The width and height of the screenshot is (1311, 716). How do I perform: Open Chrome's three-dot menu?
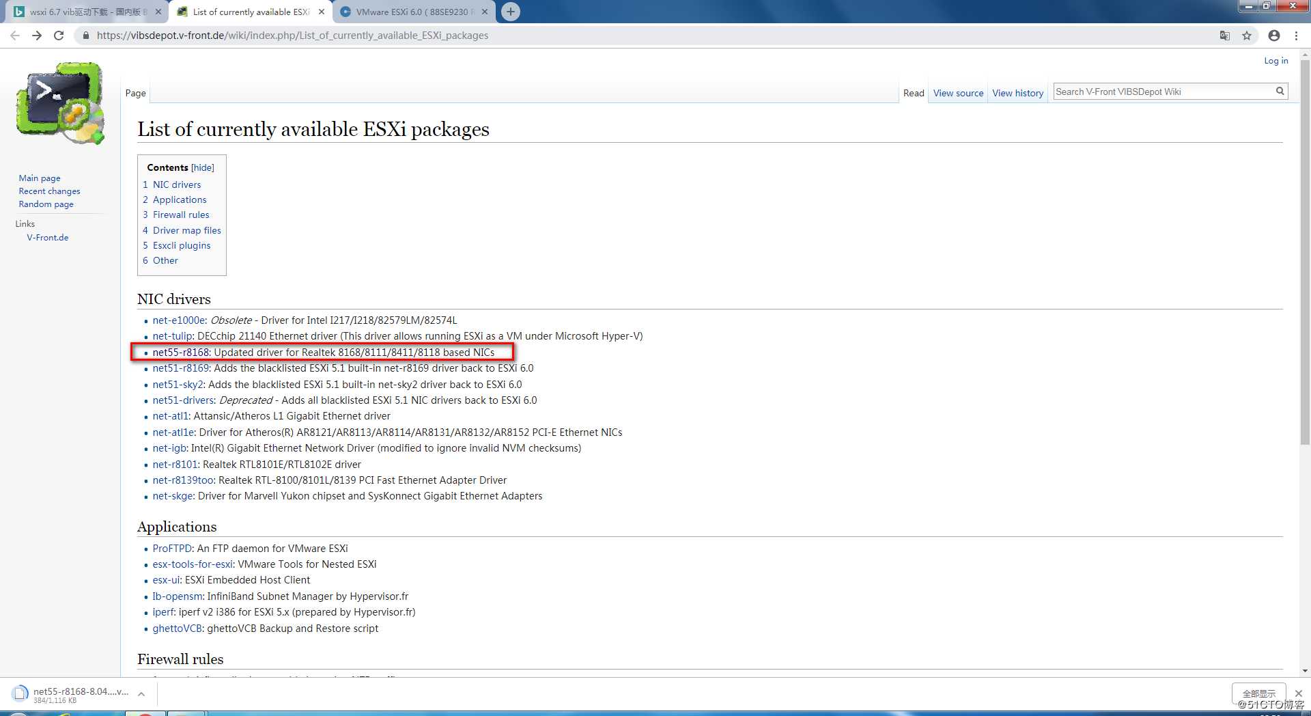(1296, 36)
